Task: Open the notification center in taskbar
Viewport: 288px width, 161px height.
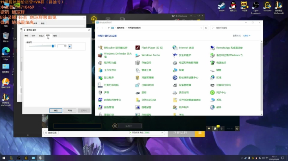Action: (x=283, y=158)
